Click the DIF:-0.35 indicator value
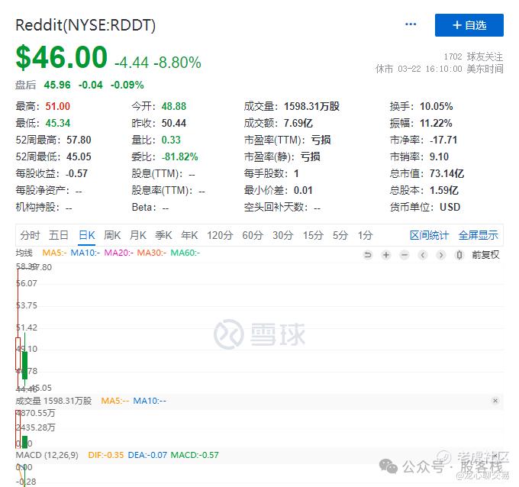 point(105,455)
